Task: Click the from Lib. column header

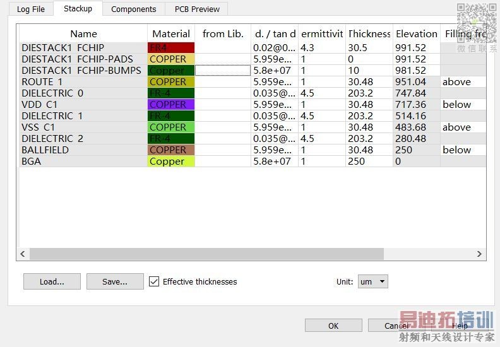Action: pos(223,34)
